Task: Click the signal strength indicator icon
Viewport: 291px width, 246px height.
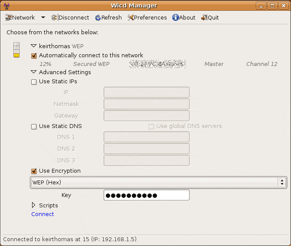Action: point(16,49)
